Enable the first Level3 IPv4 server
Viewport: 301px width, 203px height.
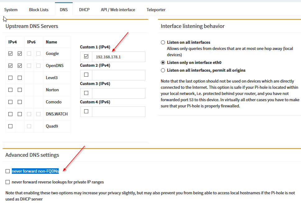tap(11, 78)
